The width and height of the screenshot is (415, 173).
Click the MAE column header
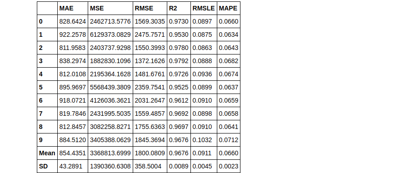tap(66, 9)
